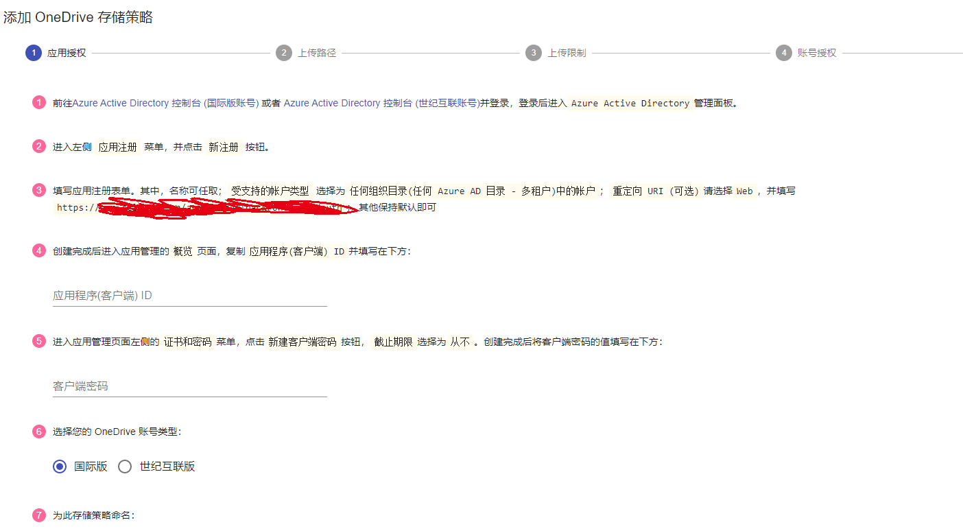Click the 证书和密码 highlighted text
This screenshot has height=531, width=963.
click(x=188, y=342)
